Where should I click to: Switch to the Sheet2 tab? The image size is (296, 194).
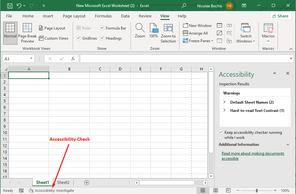(x=63, y=183)
